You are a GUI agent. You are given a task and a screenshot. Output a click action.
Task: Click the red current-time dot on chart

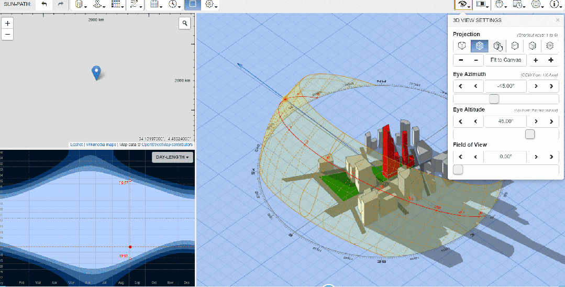pos(130,247)
